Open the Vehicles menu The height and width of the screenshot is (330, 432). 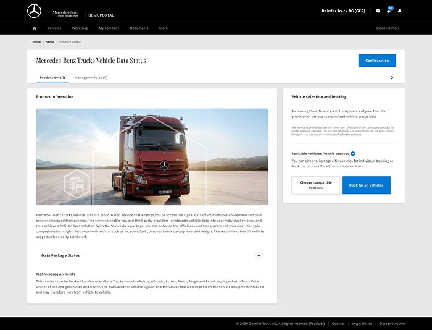point(54,28)
